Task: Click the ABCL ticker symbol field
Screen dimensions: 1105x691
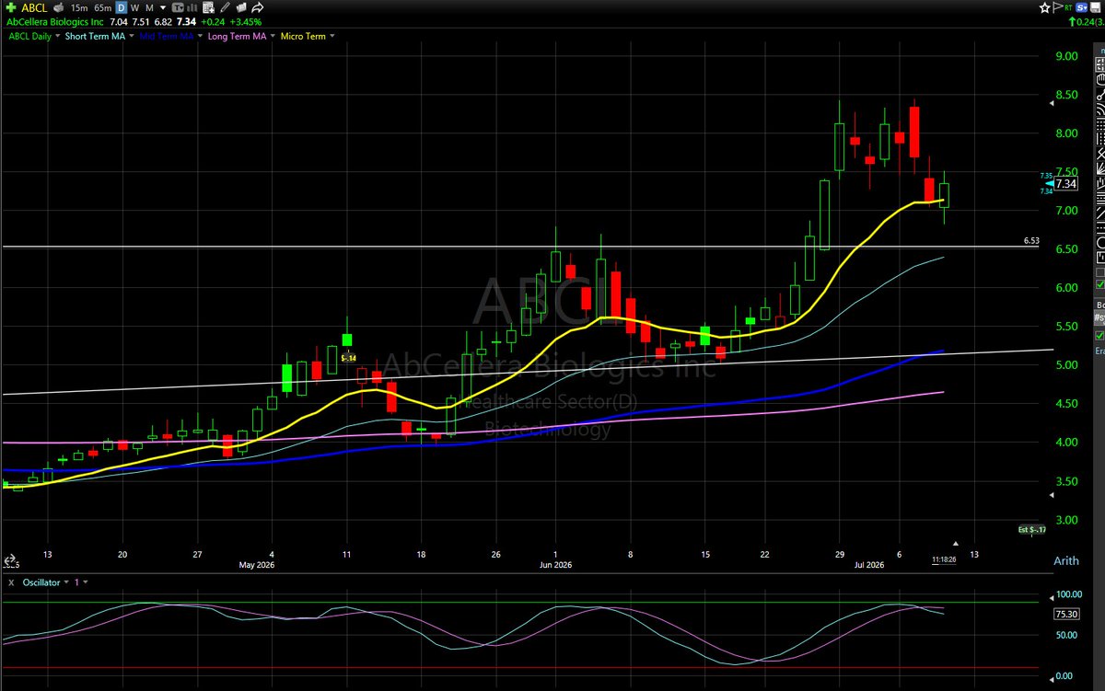Action: pos(34,8)
